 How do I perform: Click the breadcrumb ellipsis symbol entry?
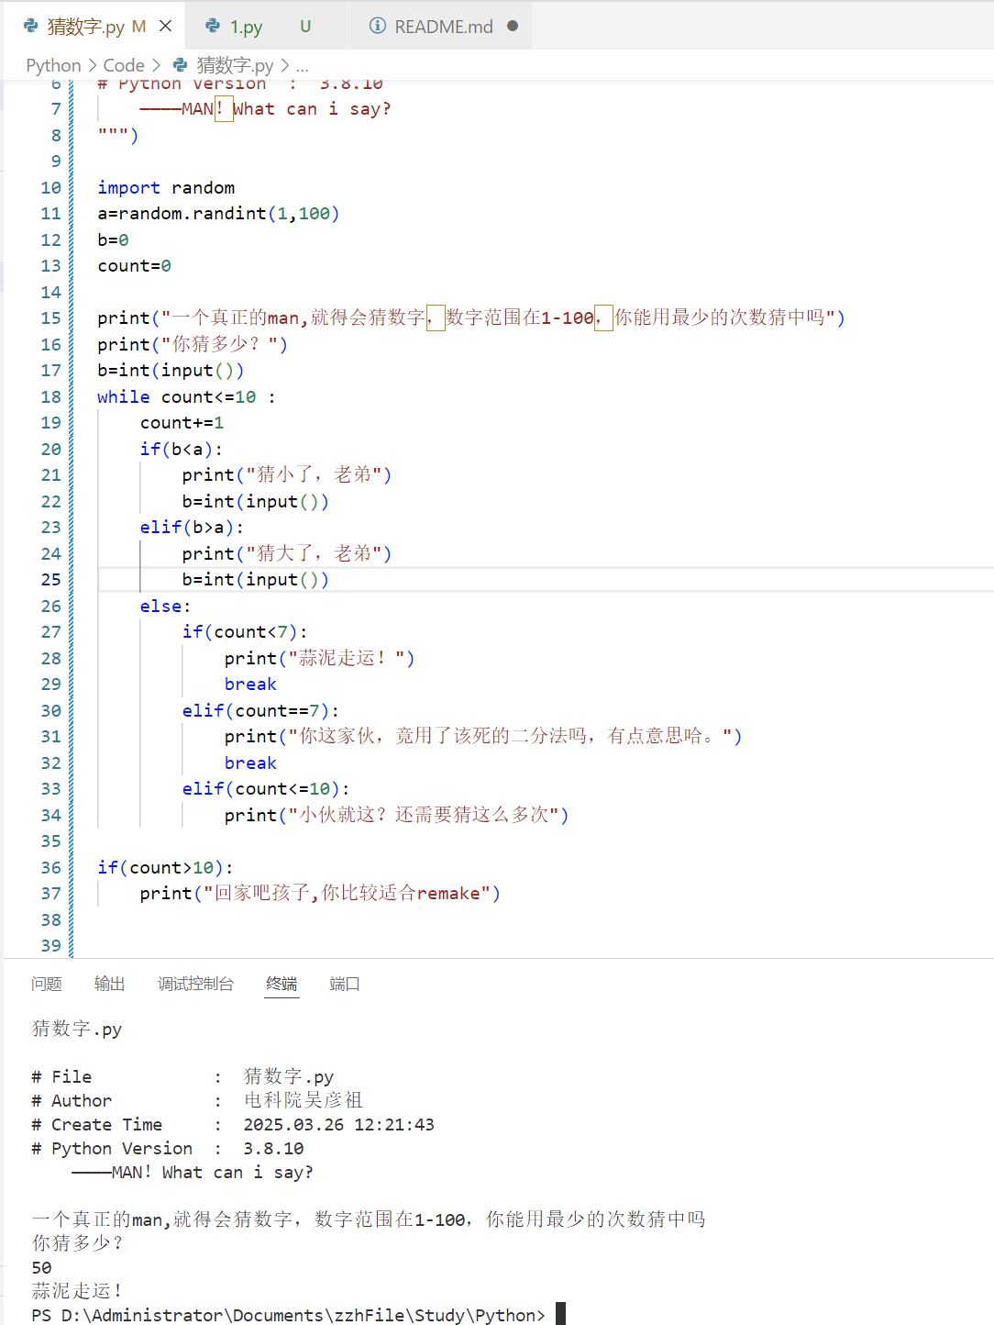tap(302, 65)
